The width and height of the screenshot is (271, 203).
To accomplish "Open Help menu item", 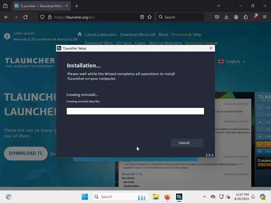I will [x=197, y=35].
